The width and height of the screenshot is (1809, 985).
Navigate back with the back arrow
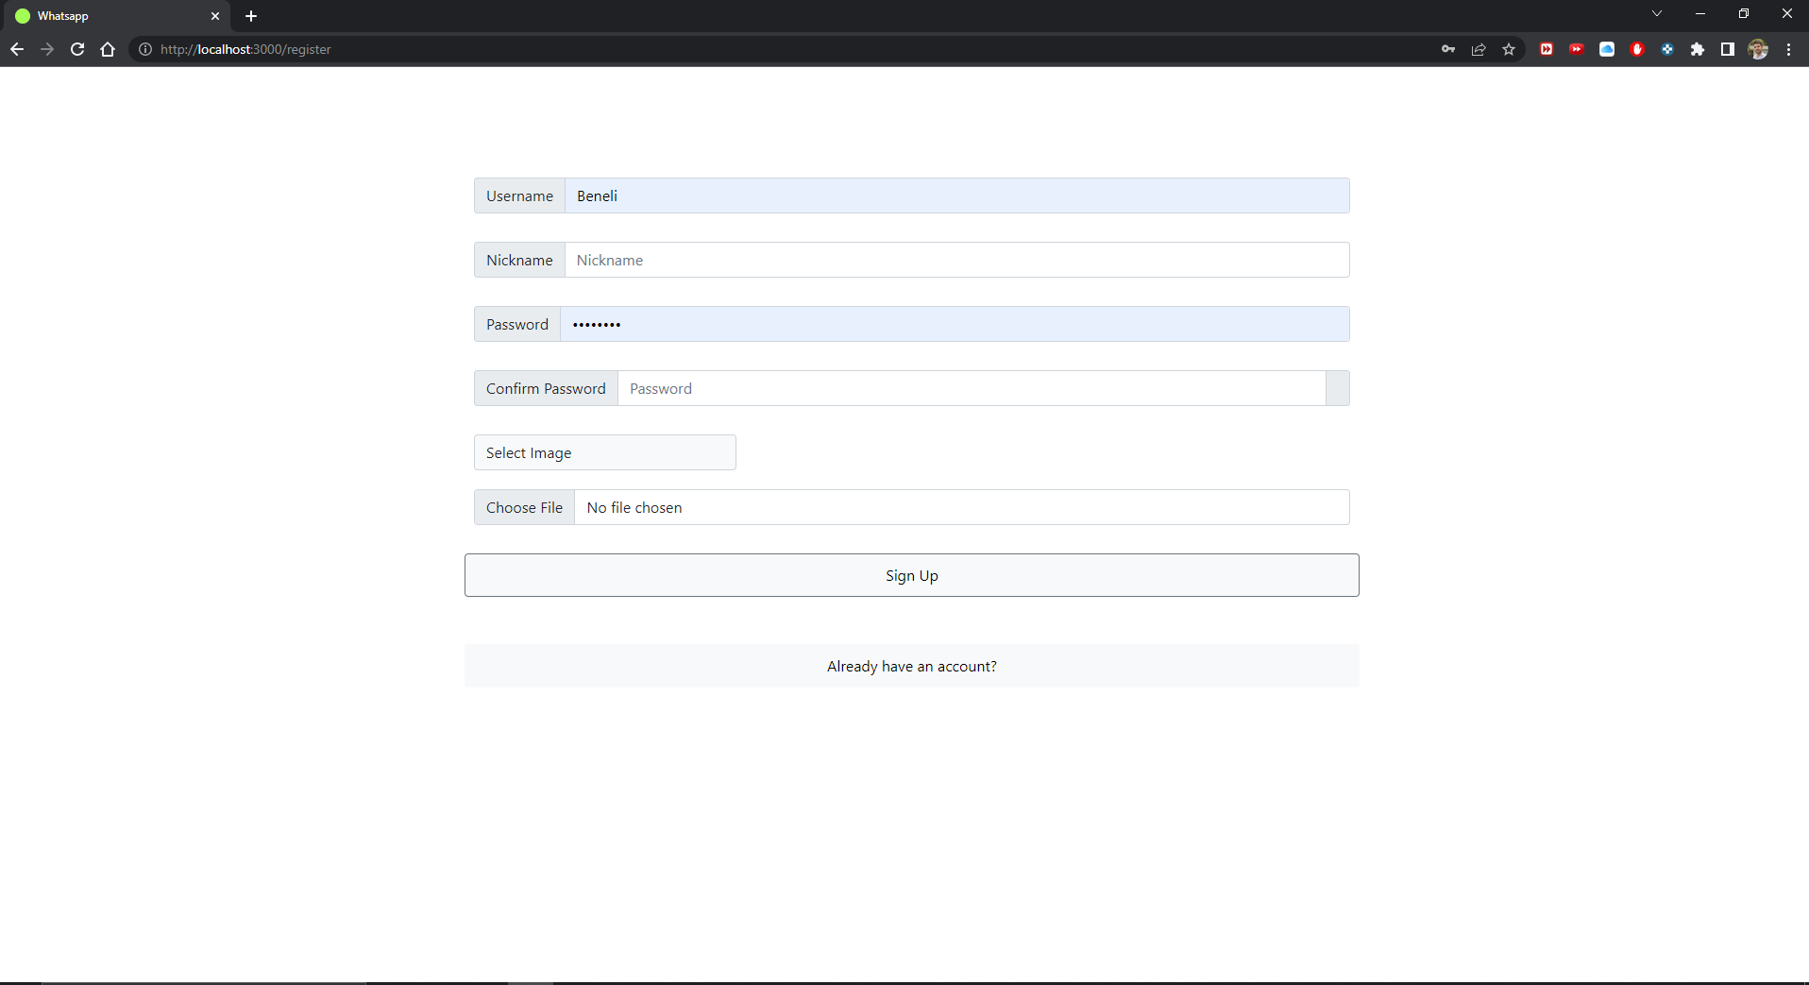[x=17, y=49]
